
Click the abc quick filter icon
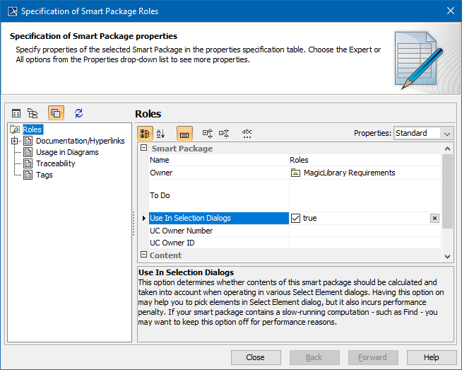pos(247,133)
